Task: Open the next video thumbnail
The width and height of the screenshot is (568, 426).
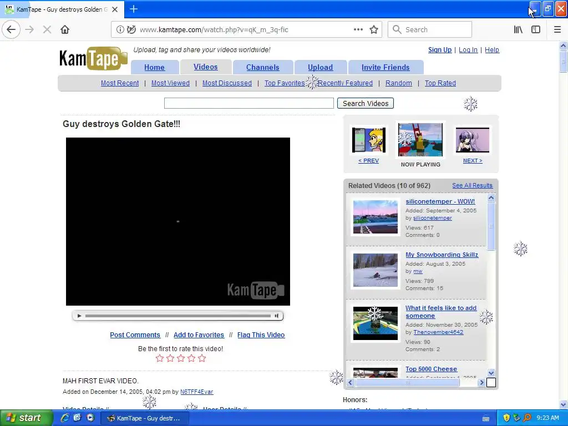Action: (x=473, y=140)
